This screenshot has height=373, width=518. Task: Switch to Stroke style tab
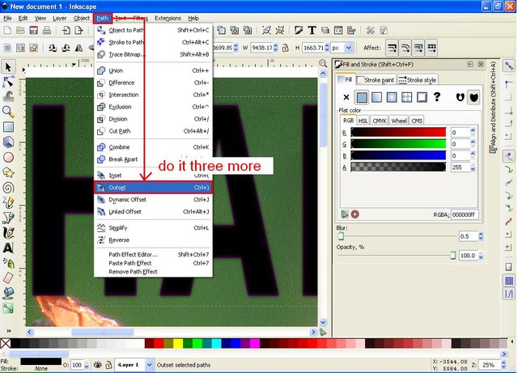tap(418, 80)
